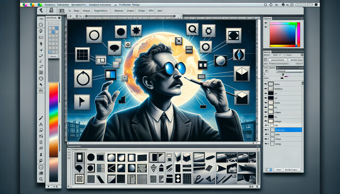
Task: Click the magnifier zoom tool at toolbar bottom
Action: click(41, 179)
